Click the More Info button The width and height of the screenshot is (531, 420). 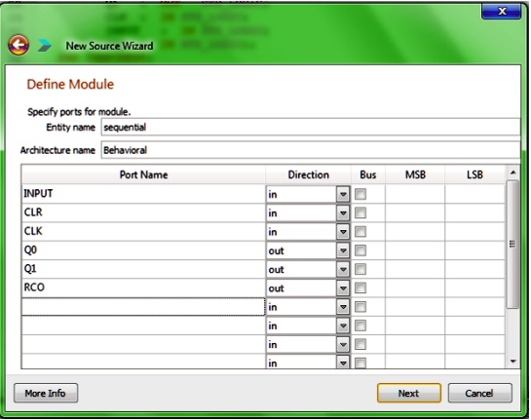(x=46, y=394)
